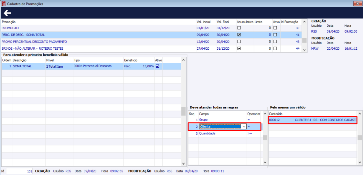Toggle Acumulativo for PROMO PERCENTUAL DESCONTO PAGAMENTO

pyautogui.click(x=239, y=42)
